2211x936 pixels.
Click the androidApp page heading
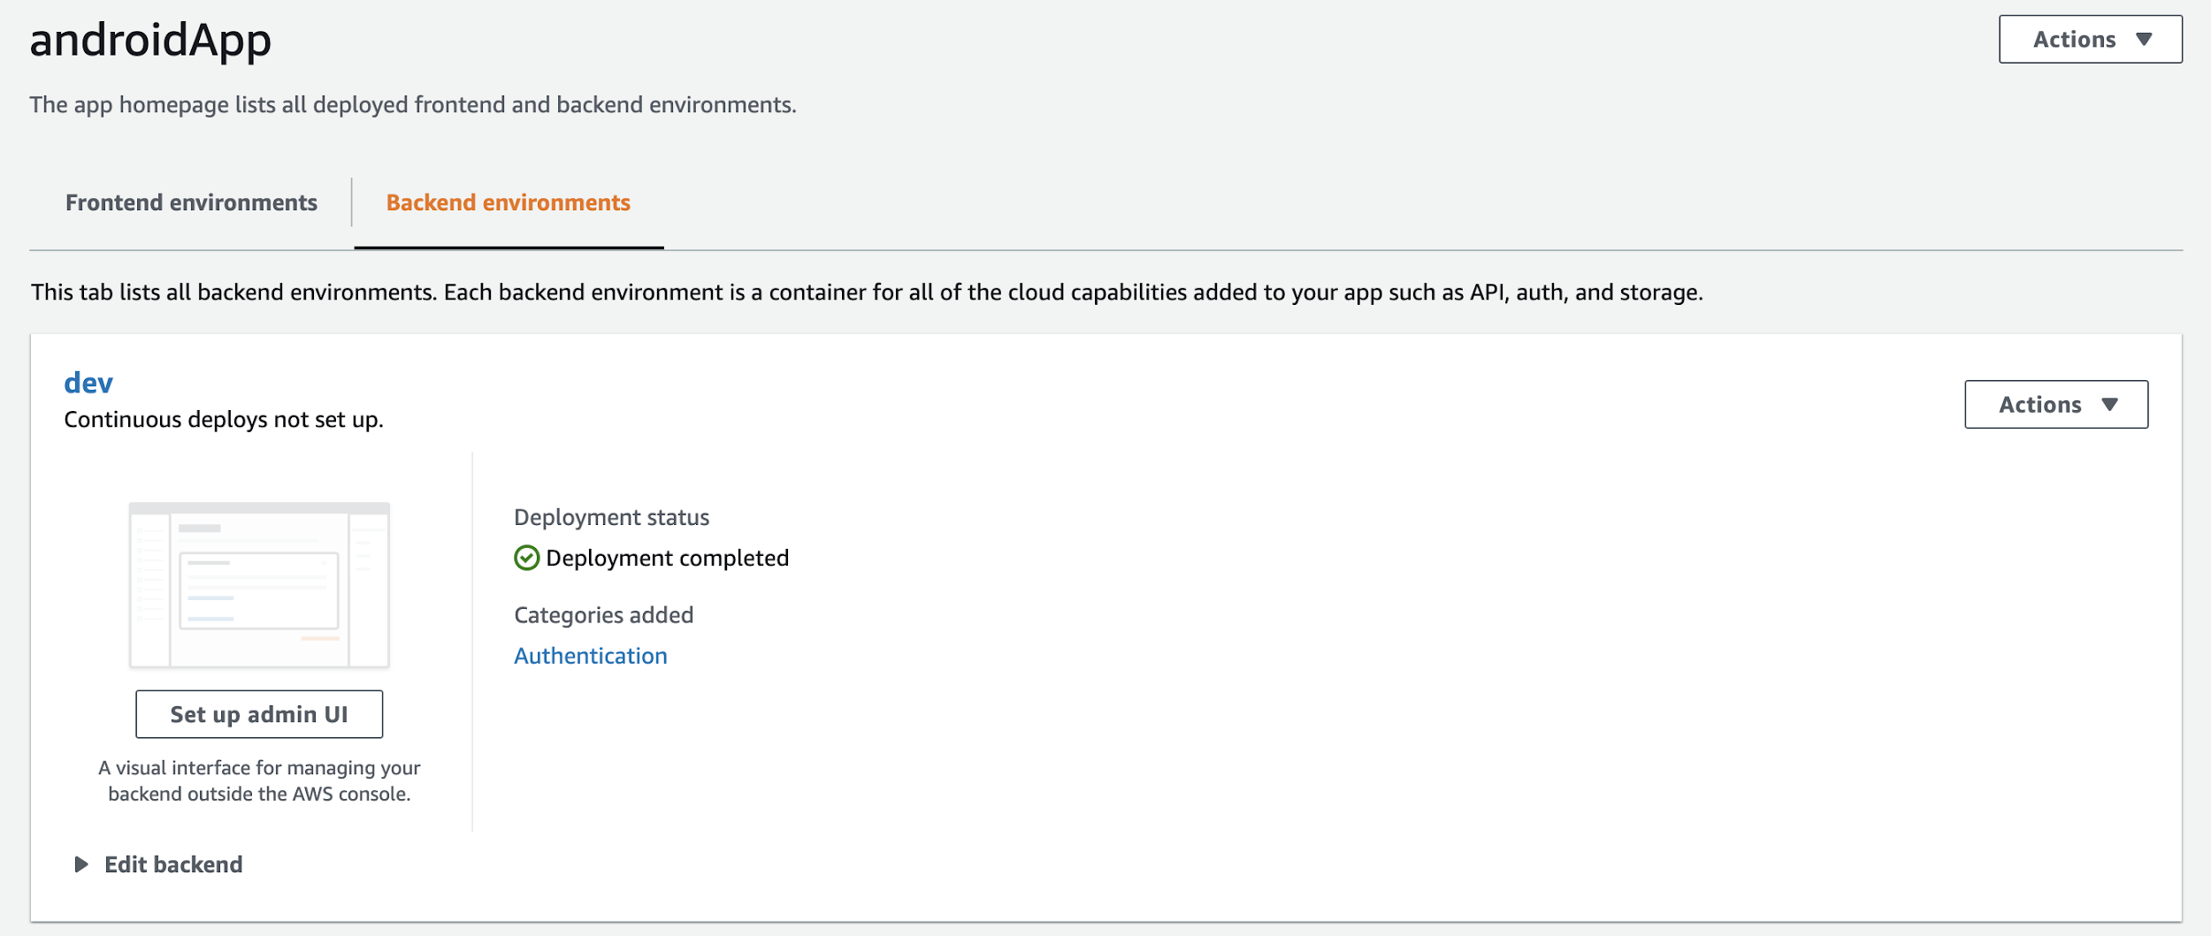[150, 41]
